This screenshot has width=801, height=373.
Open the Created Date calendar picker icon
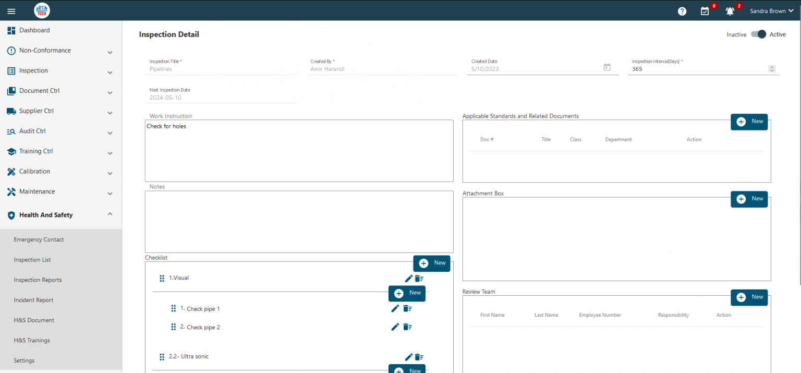pos(606,67)
